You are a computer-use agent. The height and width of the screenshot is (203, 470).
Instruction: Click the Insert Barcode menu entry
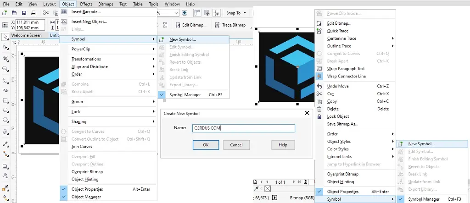coord(108,11)
